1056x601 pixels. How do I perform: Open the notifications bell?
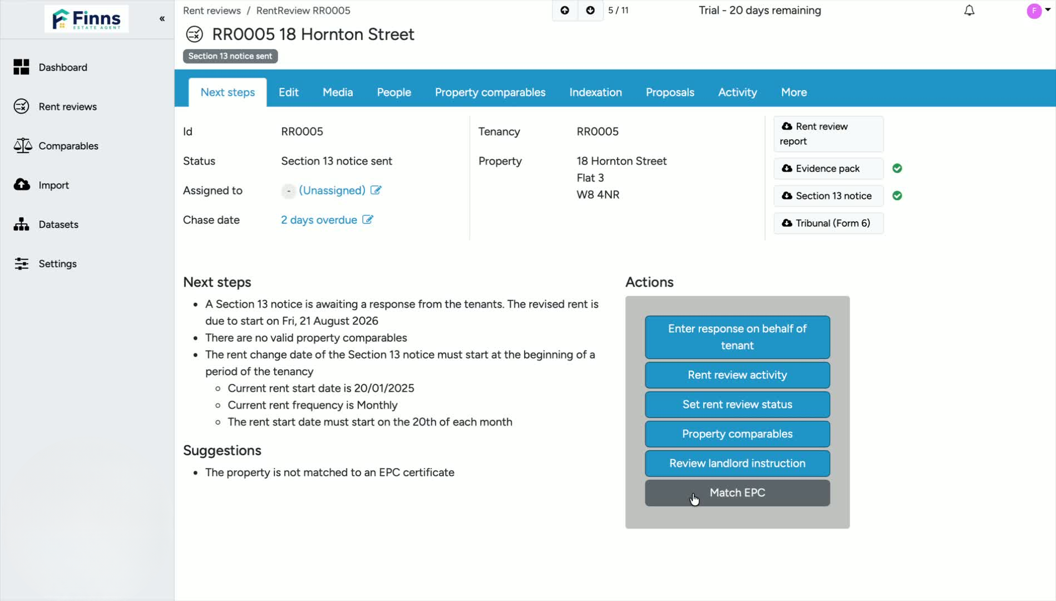tap(969, 11)
